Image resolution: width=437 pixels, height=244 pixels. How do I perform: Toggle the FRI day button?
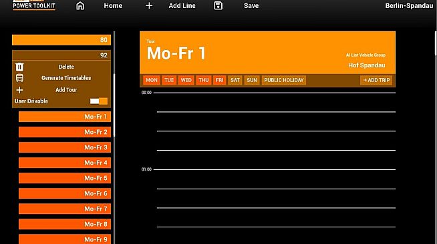point(219,80)
